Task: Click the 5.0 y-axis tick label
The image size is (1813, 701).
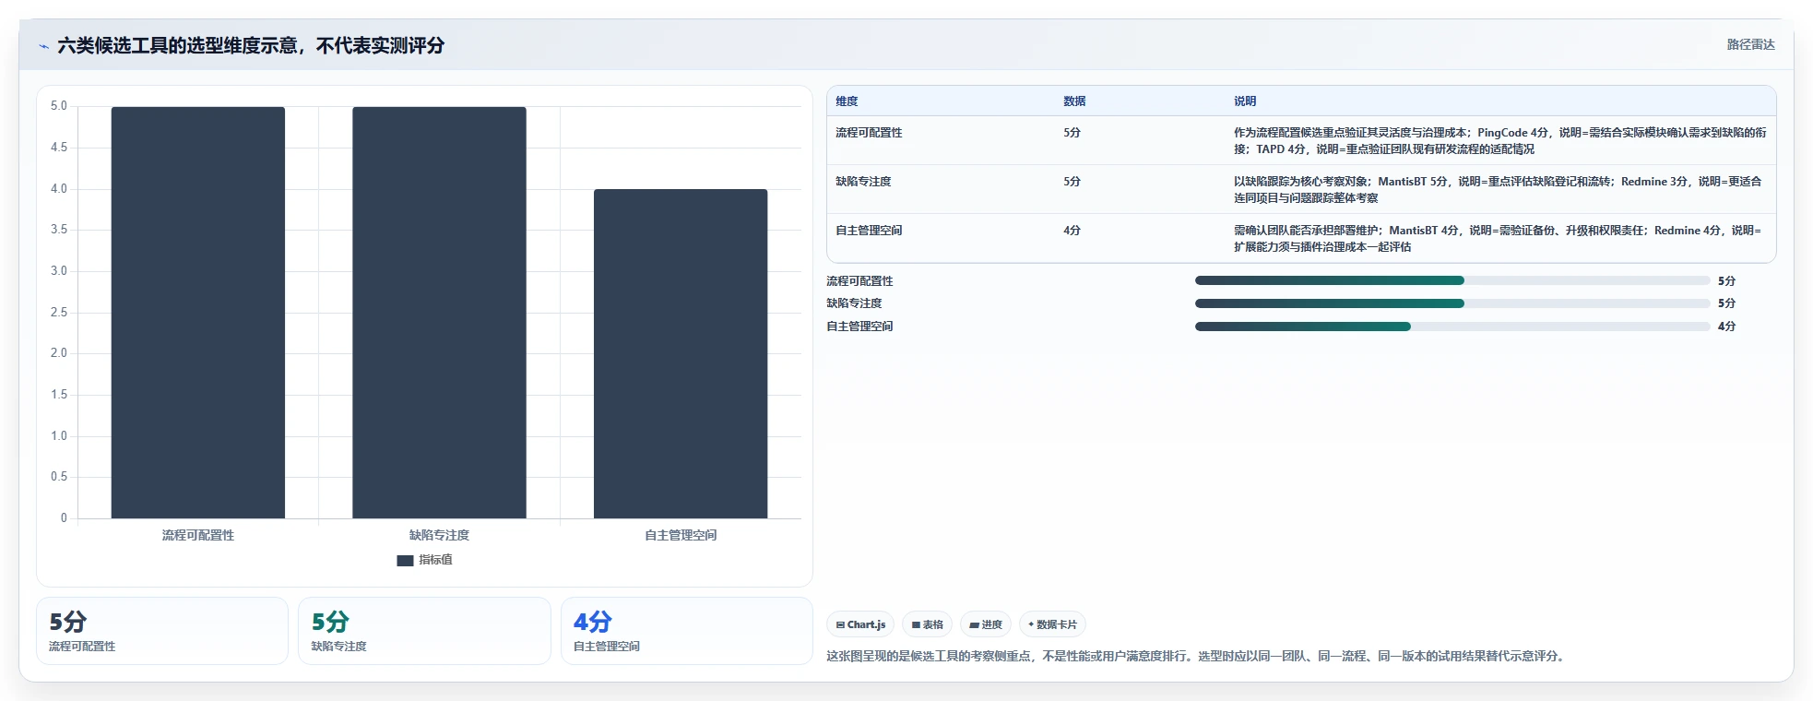Action: tap(59, 106)
